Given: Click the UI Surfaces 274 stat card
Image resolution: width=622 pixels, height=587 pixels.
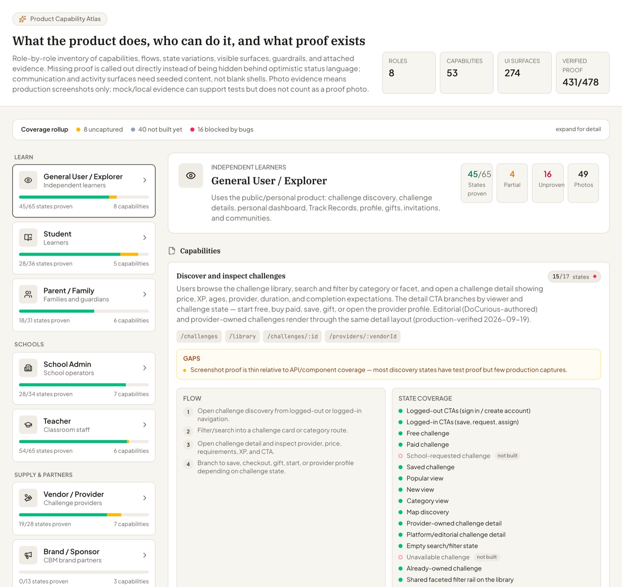Looking at the screenshot, I should (525, 73).
